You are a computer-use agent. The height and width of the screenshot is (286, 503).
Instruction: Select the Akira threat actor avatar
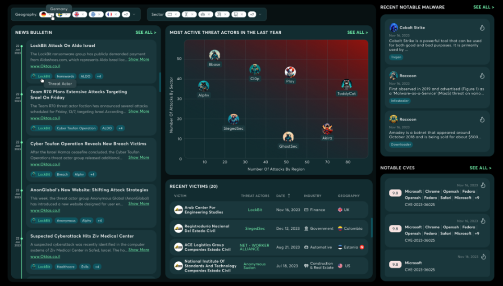click(327, 128)
